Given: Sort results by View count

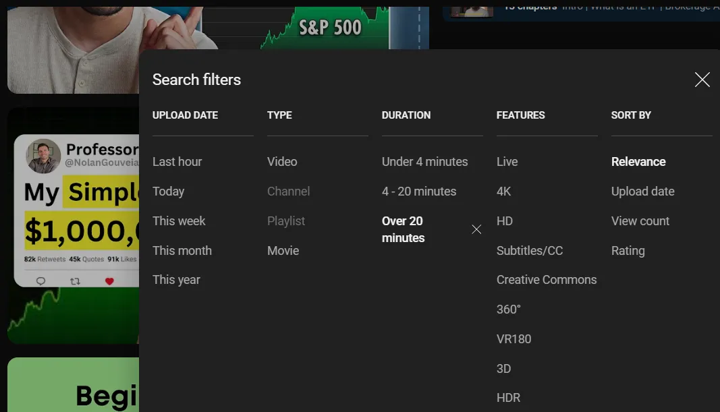Looking at the screenshot, I should [x=640, y=221].
